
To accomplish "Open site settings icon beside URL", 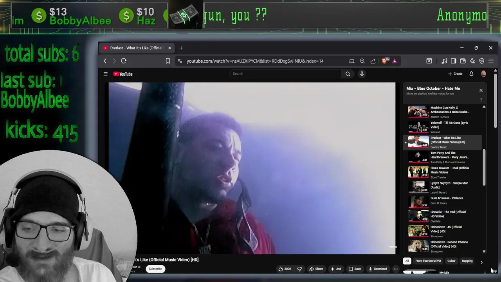I will 180,61.
